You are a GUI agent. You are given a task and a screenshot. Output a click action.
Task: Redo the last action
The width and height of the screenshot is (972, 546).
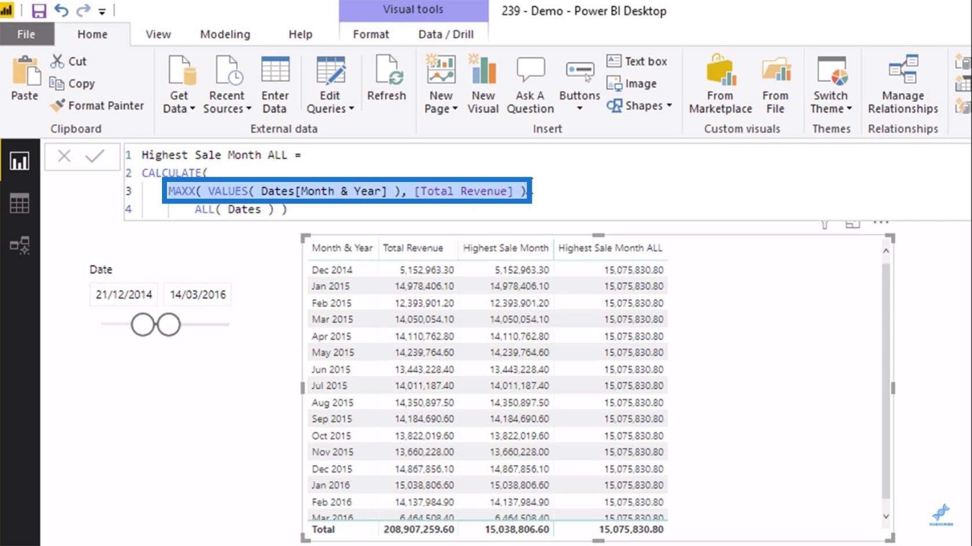pos(83,10)
